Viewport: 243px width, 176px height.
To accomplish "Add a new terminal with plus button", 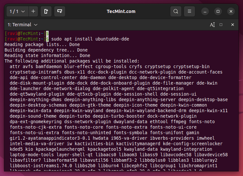I will (x=33, y=11).
